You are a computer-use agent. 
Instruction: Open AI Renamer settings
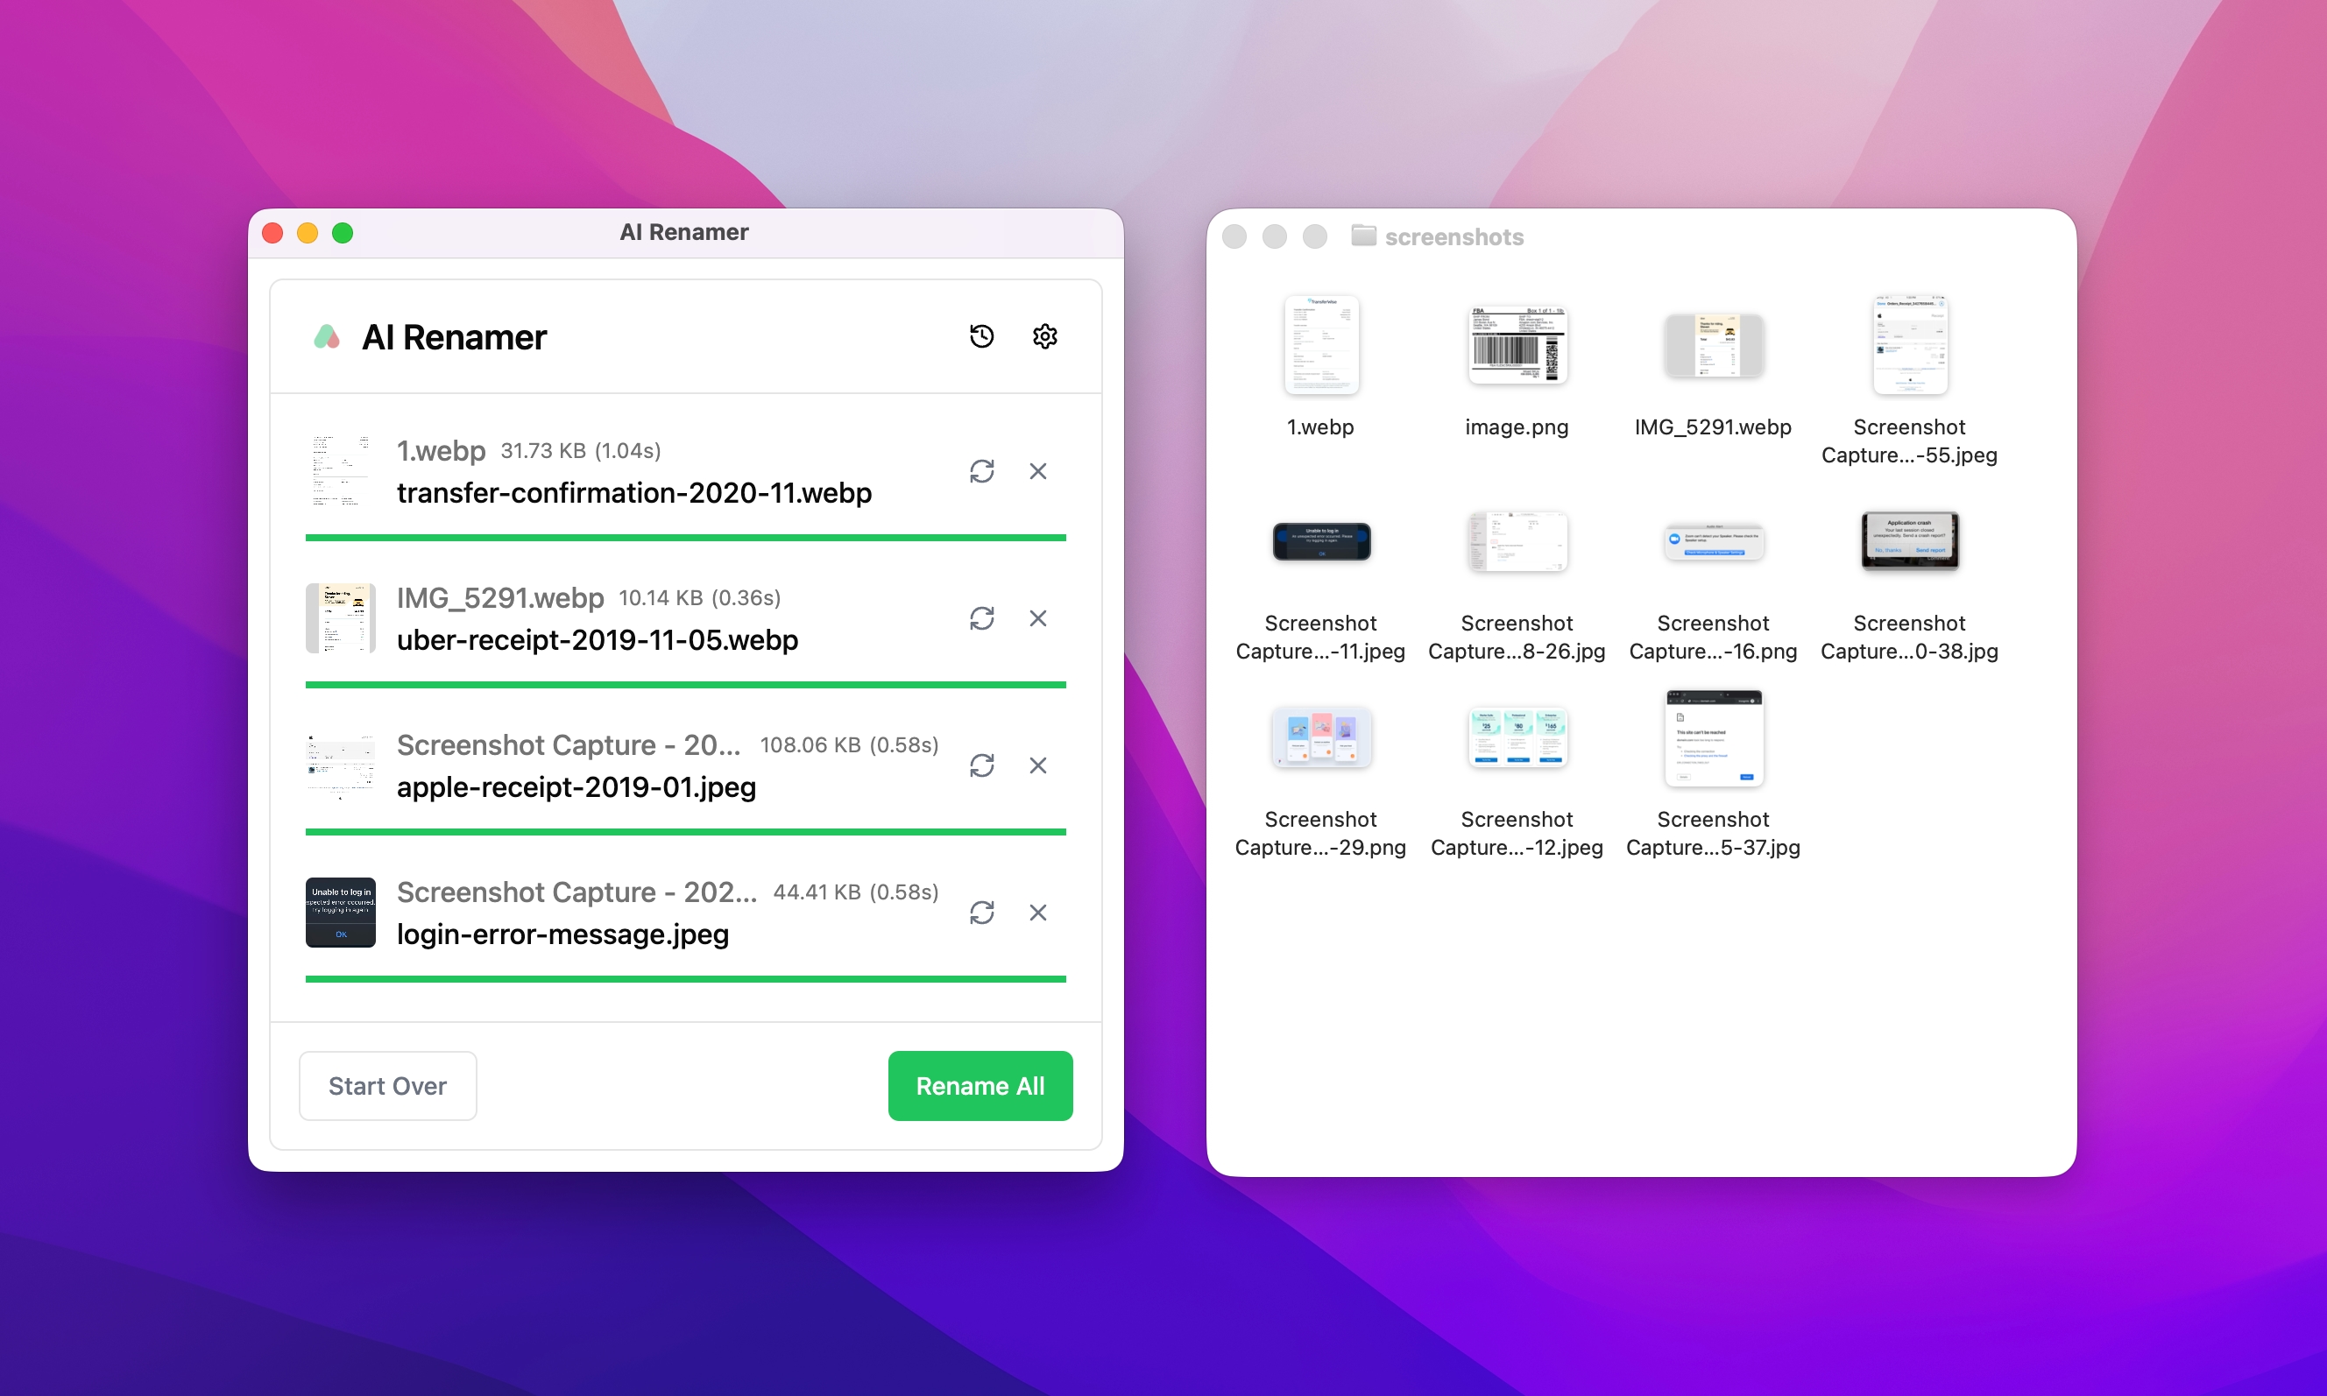coord(1043,335)
